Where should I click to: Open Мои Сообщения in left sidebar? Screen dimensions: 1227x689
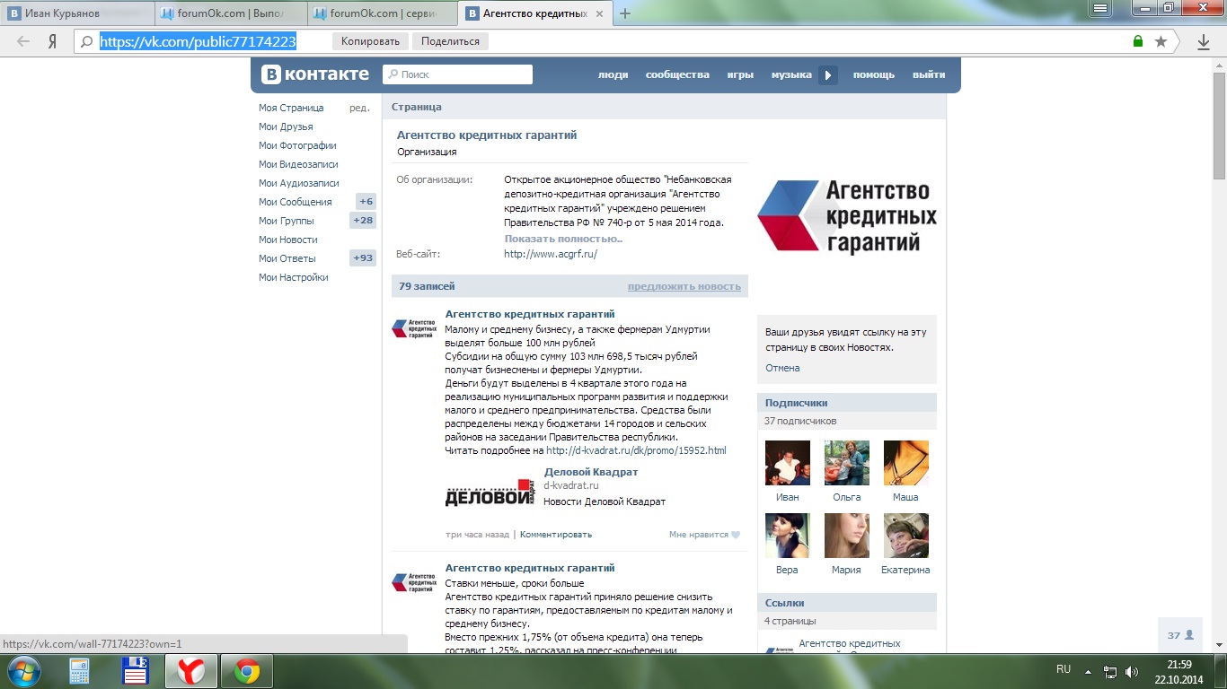(296, 202)
